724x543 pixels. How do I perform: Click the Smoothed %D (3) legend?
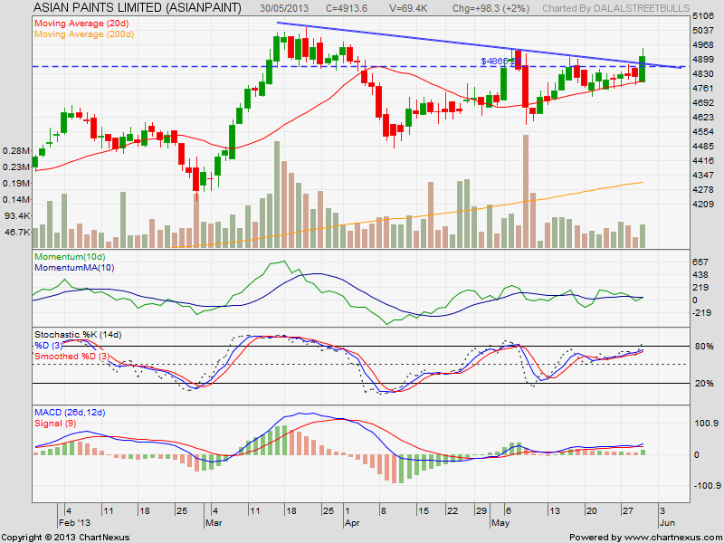pyautogui.click(x=72, y=357)
